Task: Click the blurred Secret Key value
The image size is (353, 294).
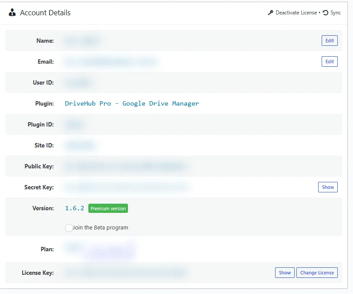Action: pos(127,187)
